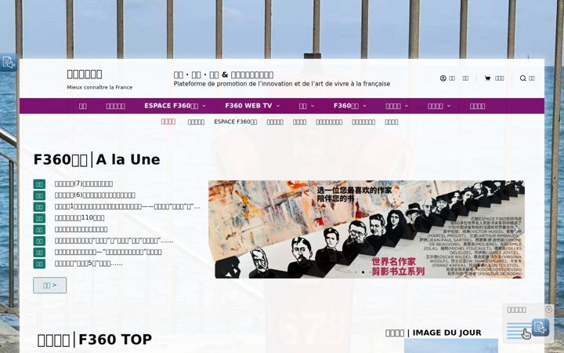
Task: Click the "Plateforme de promotion" tagline text
Action: [x=282, y=84]
